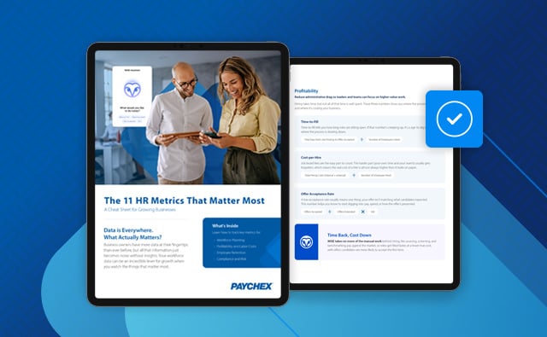Click the PAYCHEX logo on the cover page
547x337 pixels.
(x=251, y=286)
